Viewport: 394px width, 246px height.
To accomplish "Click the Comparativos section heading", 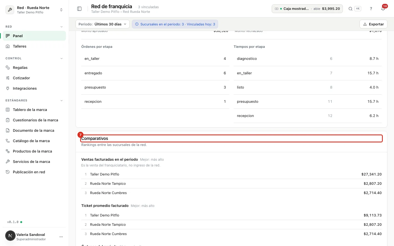I will point(95,139).
